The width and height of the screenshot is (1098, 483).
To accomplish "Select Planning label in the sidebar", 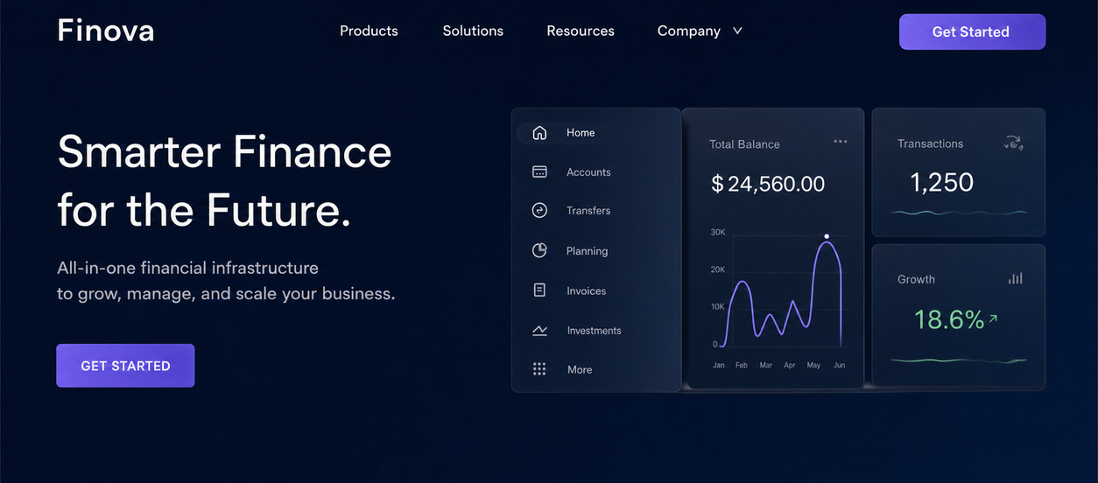I will (x=587, y=251).
